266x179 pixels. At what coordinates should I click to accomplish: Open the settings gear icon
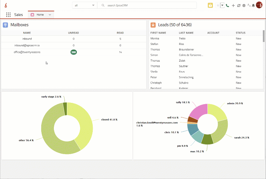coord(244,5)
